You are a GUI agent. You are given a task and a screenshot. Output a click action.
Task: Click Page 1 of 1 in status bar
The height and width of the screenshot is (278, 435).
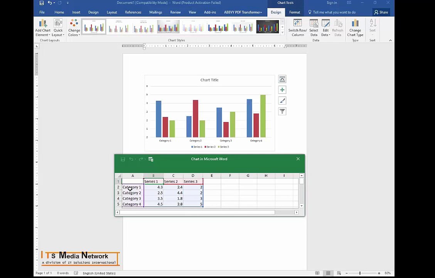tap(44, 273)
